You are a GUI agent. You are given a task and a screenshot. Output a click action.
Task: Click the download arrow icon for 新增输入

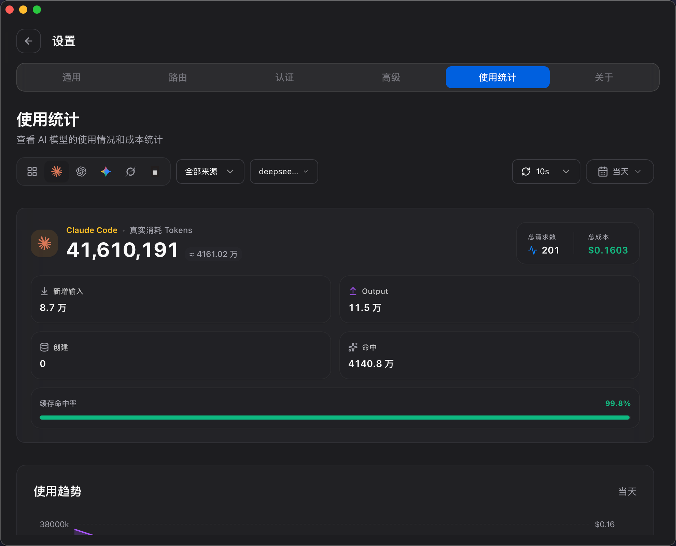tap(44, 291)
